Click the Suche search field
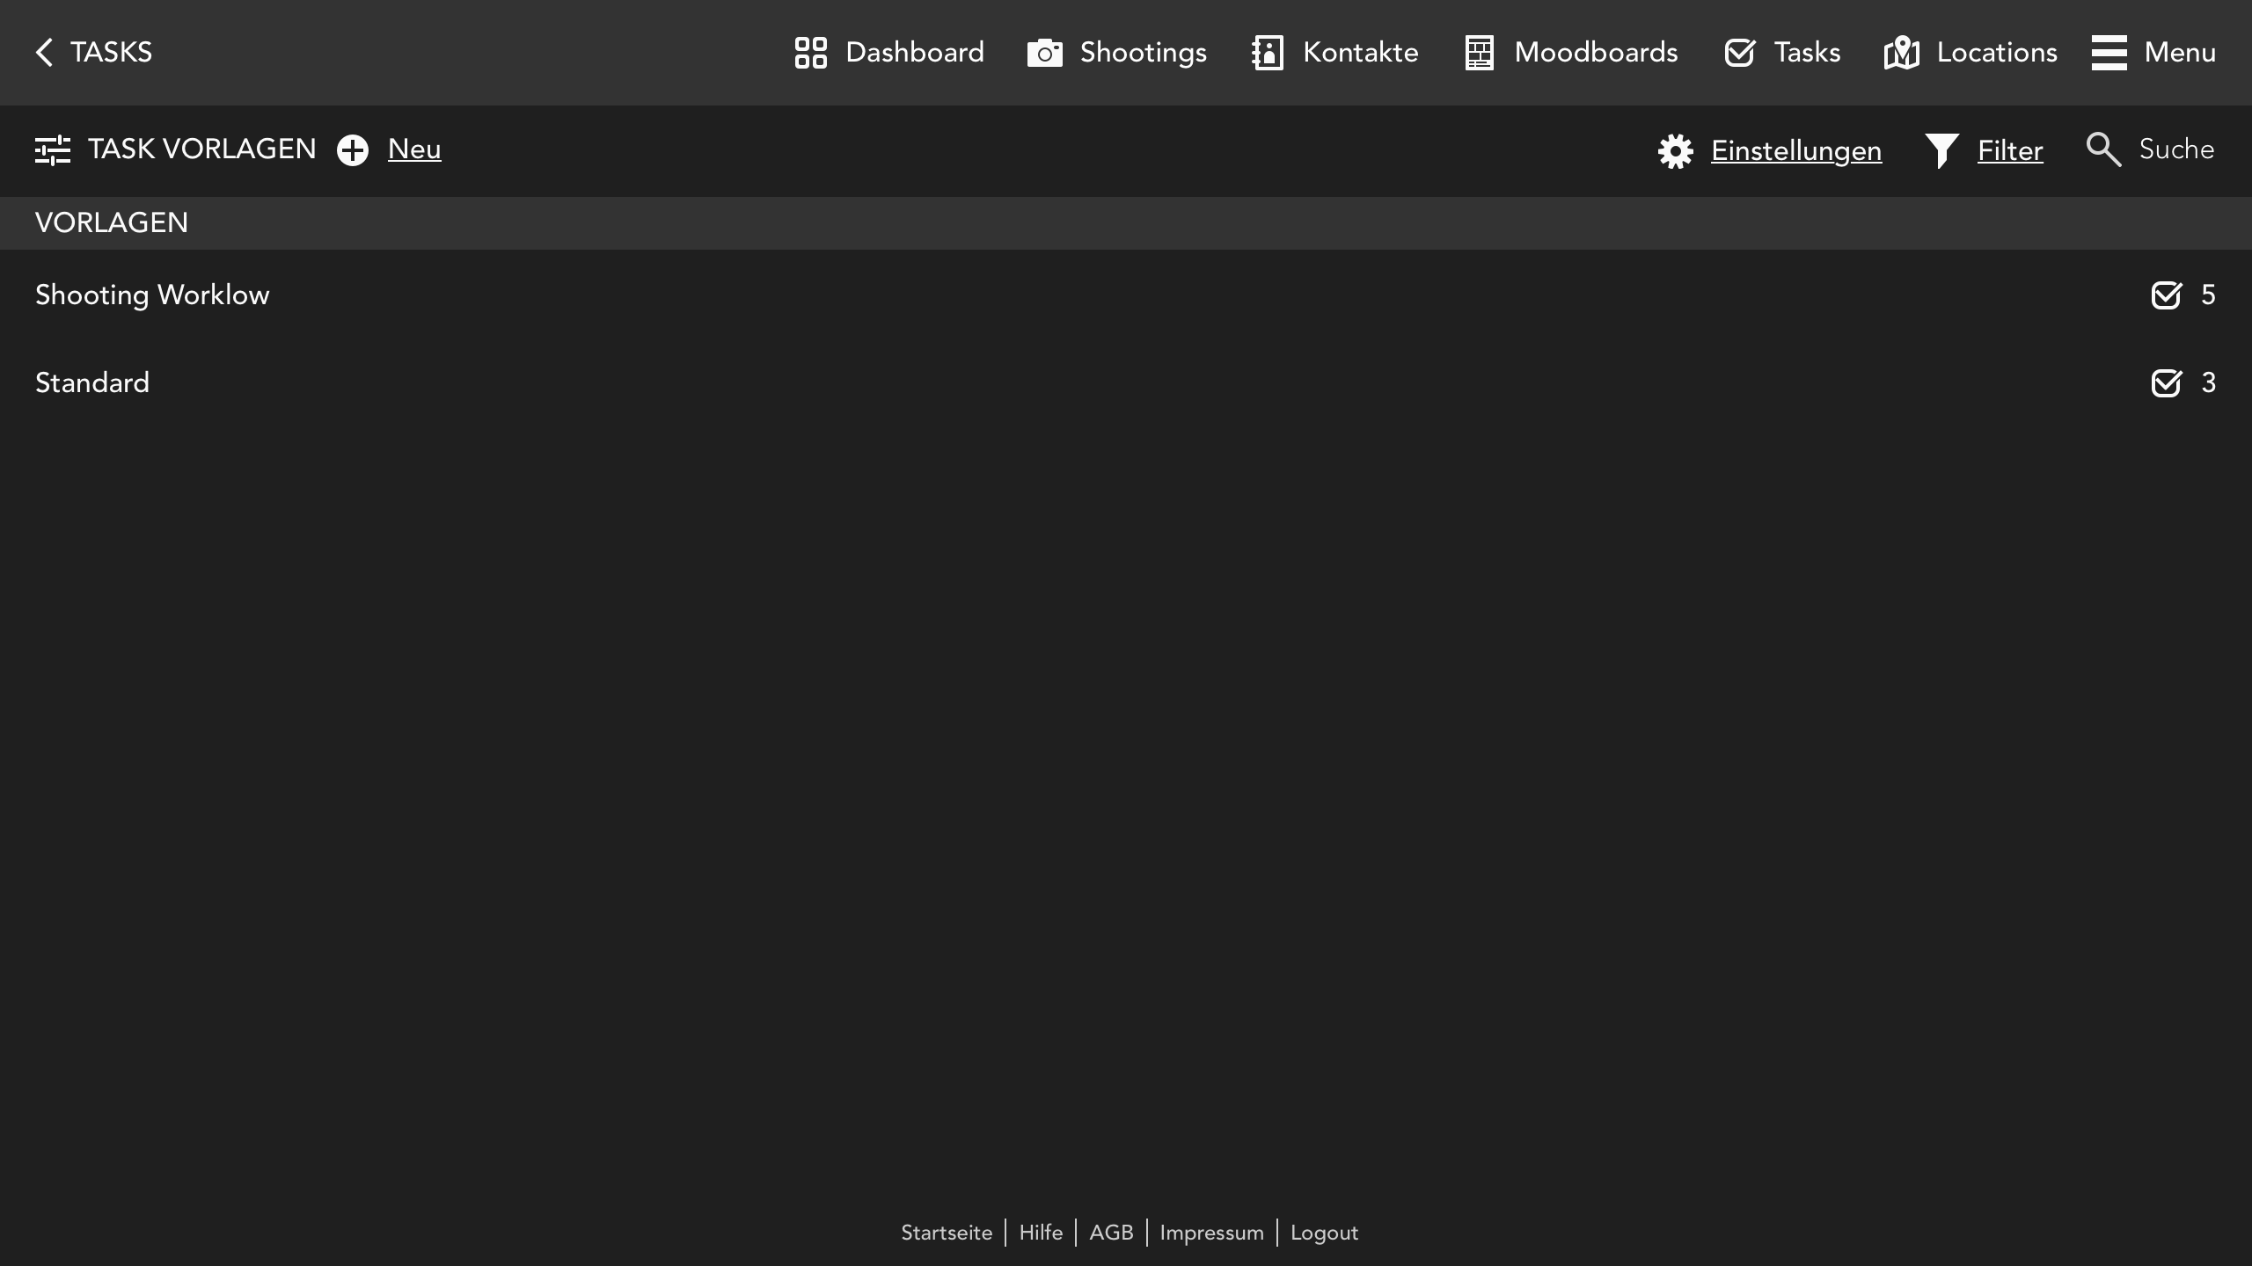This screenshot has width=2252, height=1266. (x=2175, y=150)
